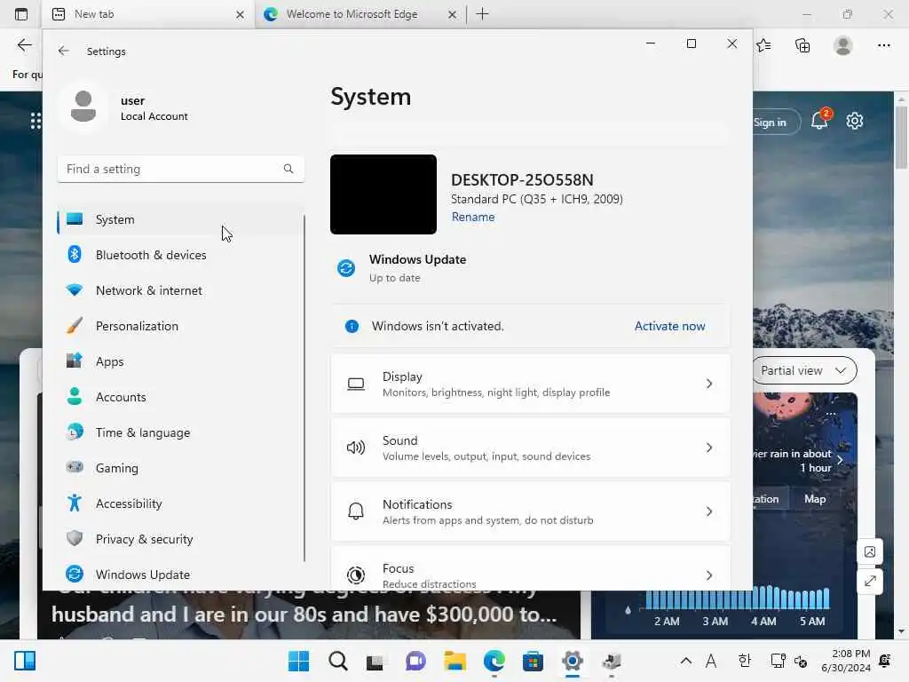Open Focus settings row
909x682 pixels.
531,569
